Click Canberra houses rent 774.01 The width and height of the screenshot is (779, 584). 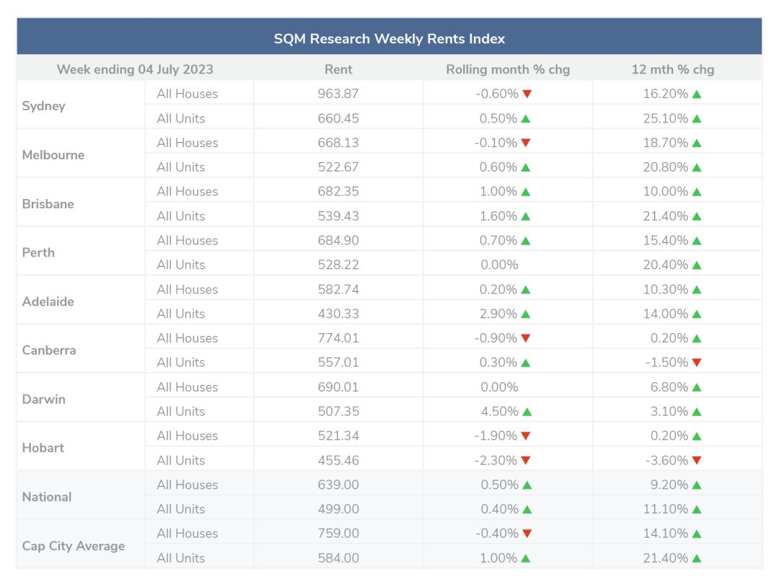point(338,338)
